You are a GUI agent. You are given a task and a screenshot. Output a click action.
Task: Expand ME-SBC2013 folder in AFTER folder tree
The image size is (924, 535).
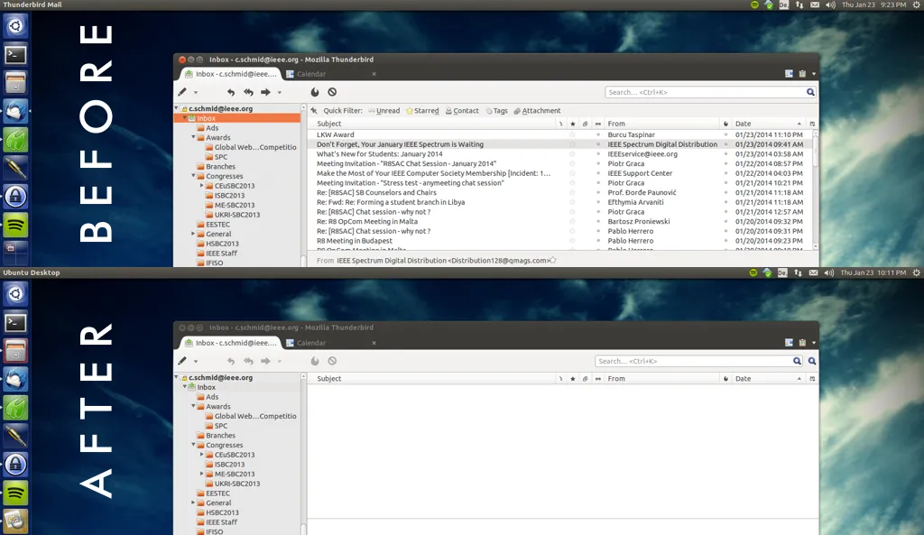[201, 474]
